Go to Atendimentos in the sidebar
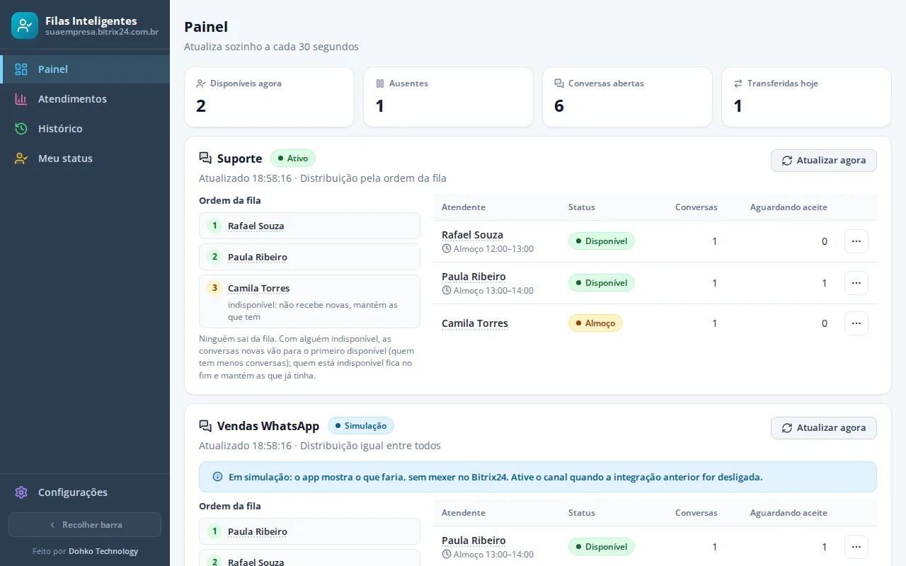 (x=85, y=99)
